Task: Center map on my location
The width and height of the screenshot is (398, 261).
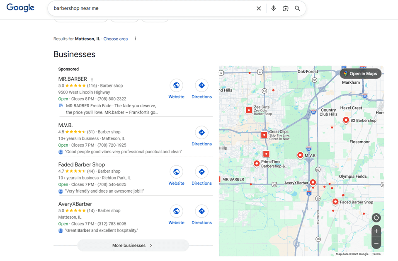Action: 376,218
